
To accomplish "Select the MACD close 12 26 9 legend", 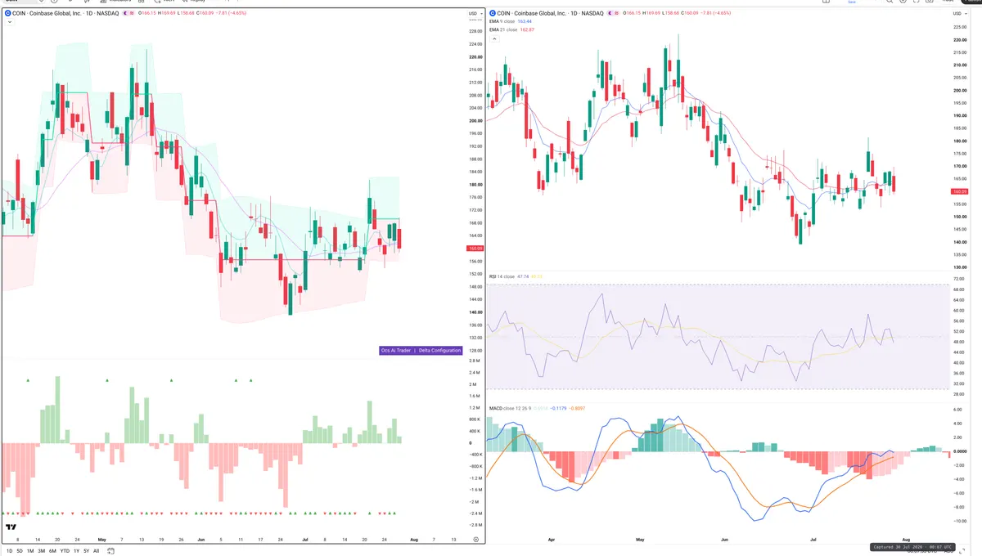I will (509, 407).
